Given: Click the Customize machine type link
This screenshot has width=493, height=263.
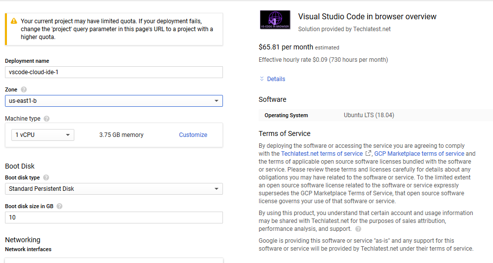Looking at the screenshot, I should click(193, 135).
